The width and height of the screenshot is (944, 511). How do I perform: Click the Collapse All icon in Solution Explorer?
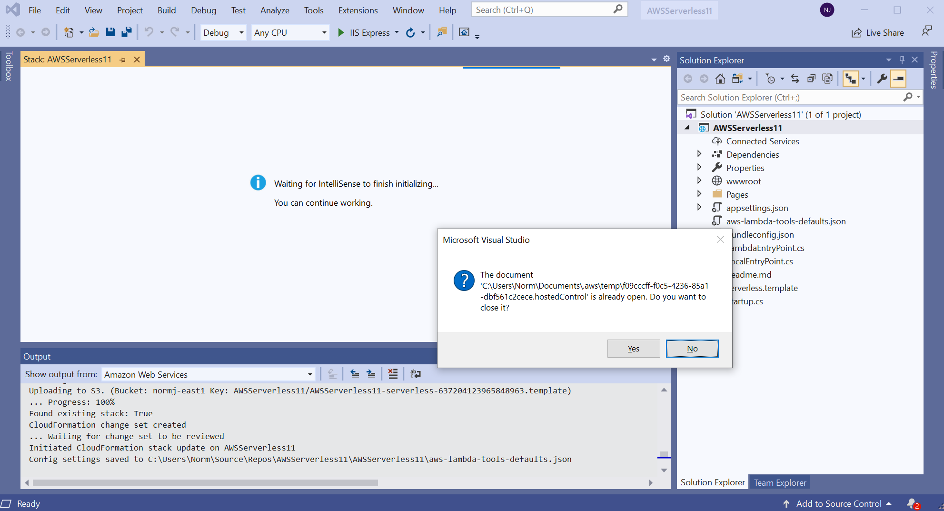[811, 79]
